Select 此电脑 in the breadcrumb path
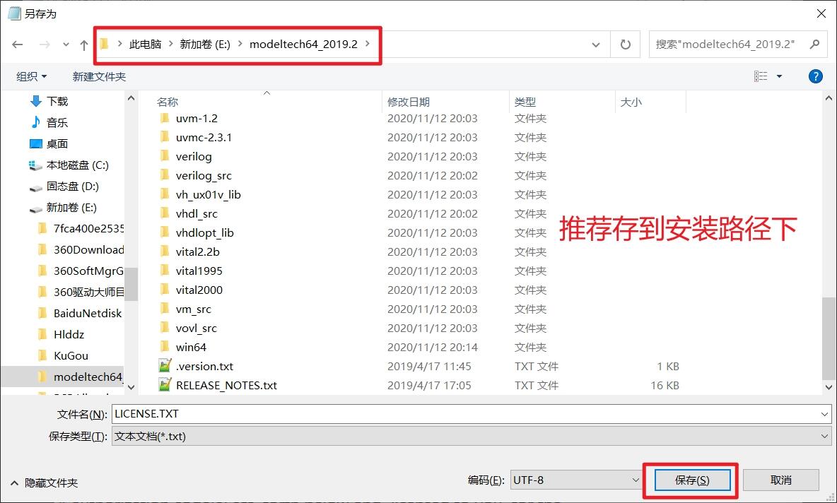Screen dimensions: 837x503 (x=145, y=45)
